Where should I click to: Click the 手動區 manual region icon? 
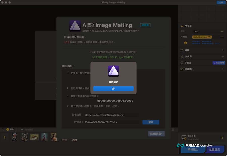tap(181, 62)
